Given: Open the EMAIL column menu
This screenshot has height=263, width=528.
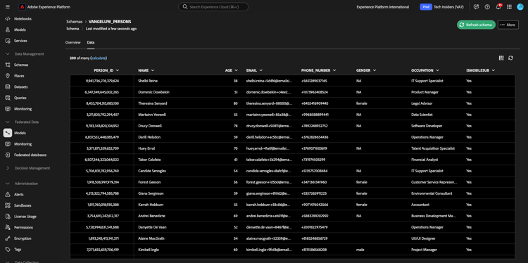Looking at the screenshot, I should pos(261,70).
